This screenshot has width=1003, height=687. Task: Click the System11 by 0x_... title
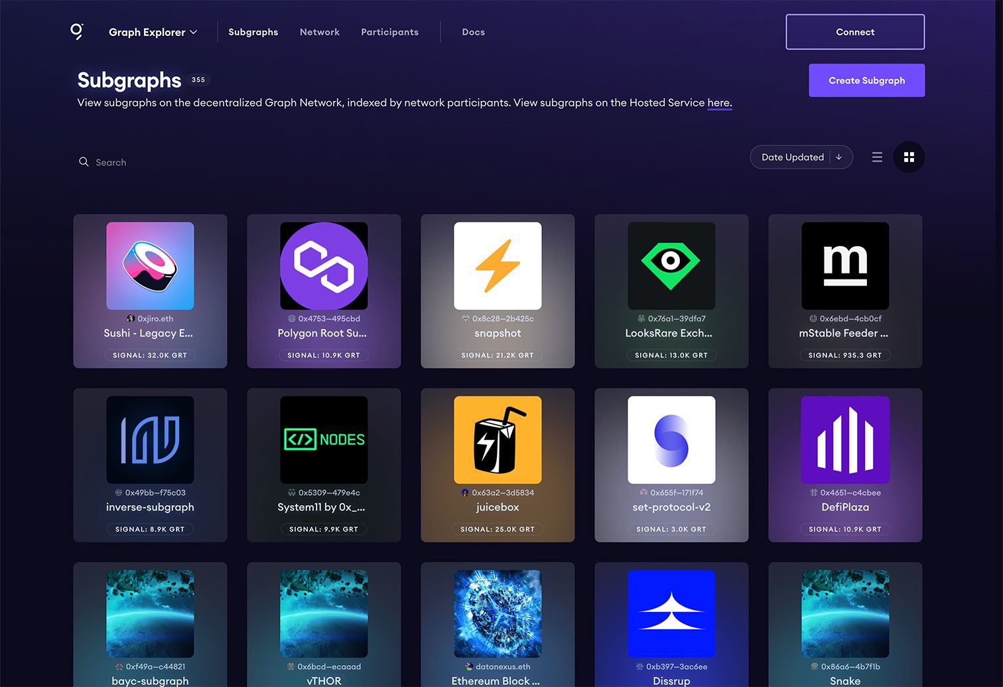322,507
